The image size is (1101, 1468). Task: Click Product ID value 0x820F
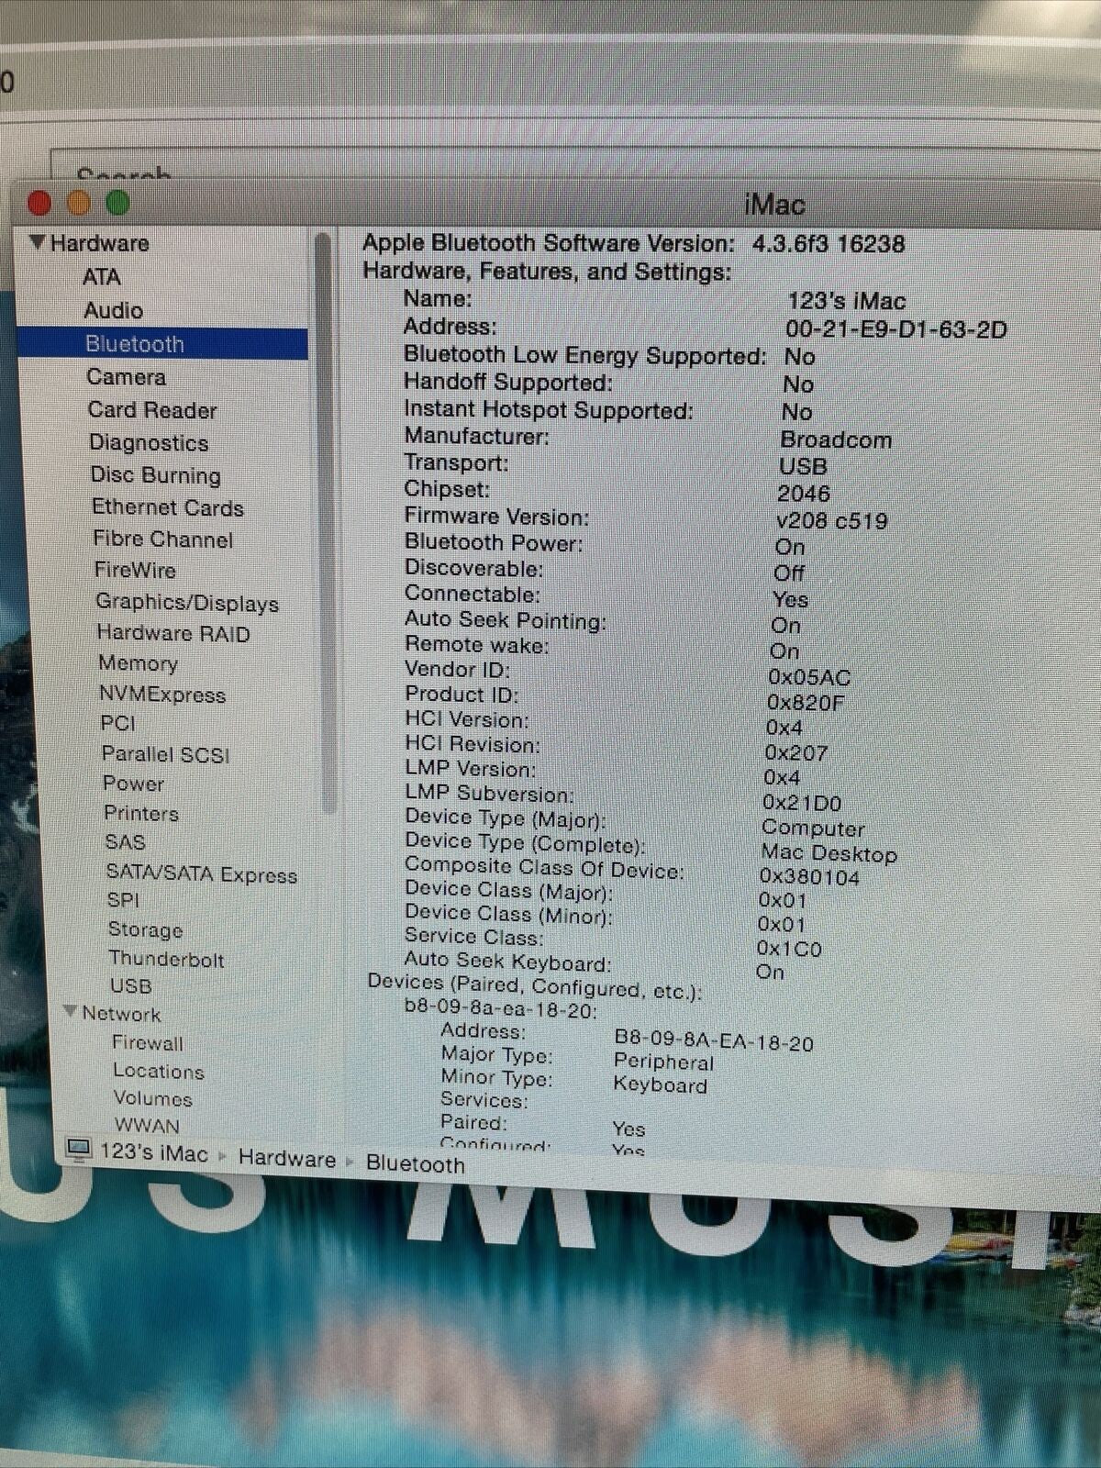tap(805, 703)
